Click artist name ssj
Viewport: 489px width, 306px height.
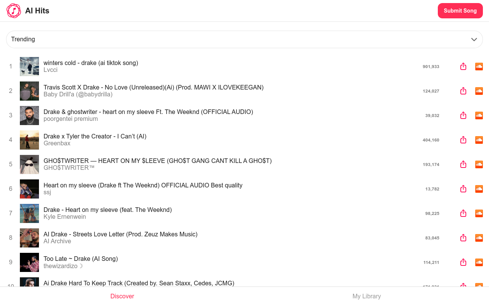pos(47,192)
